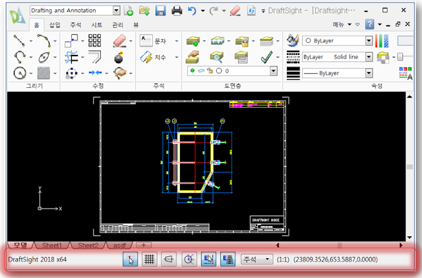The image size is (422, 278).
Task: Expand the 문자 text tool dropdown arrow
Action: (x=177, y=41)
